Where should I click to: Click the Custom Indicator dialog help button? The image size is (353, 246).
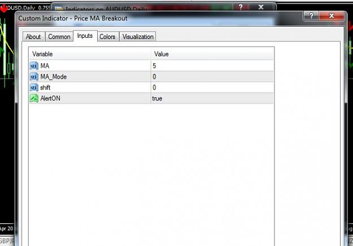tap(311, 16)
